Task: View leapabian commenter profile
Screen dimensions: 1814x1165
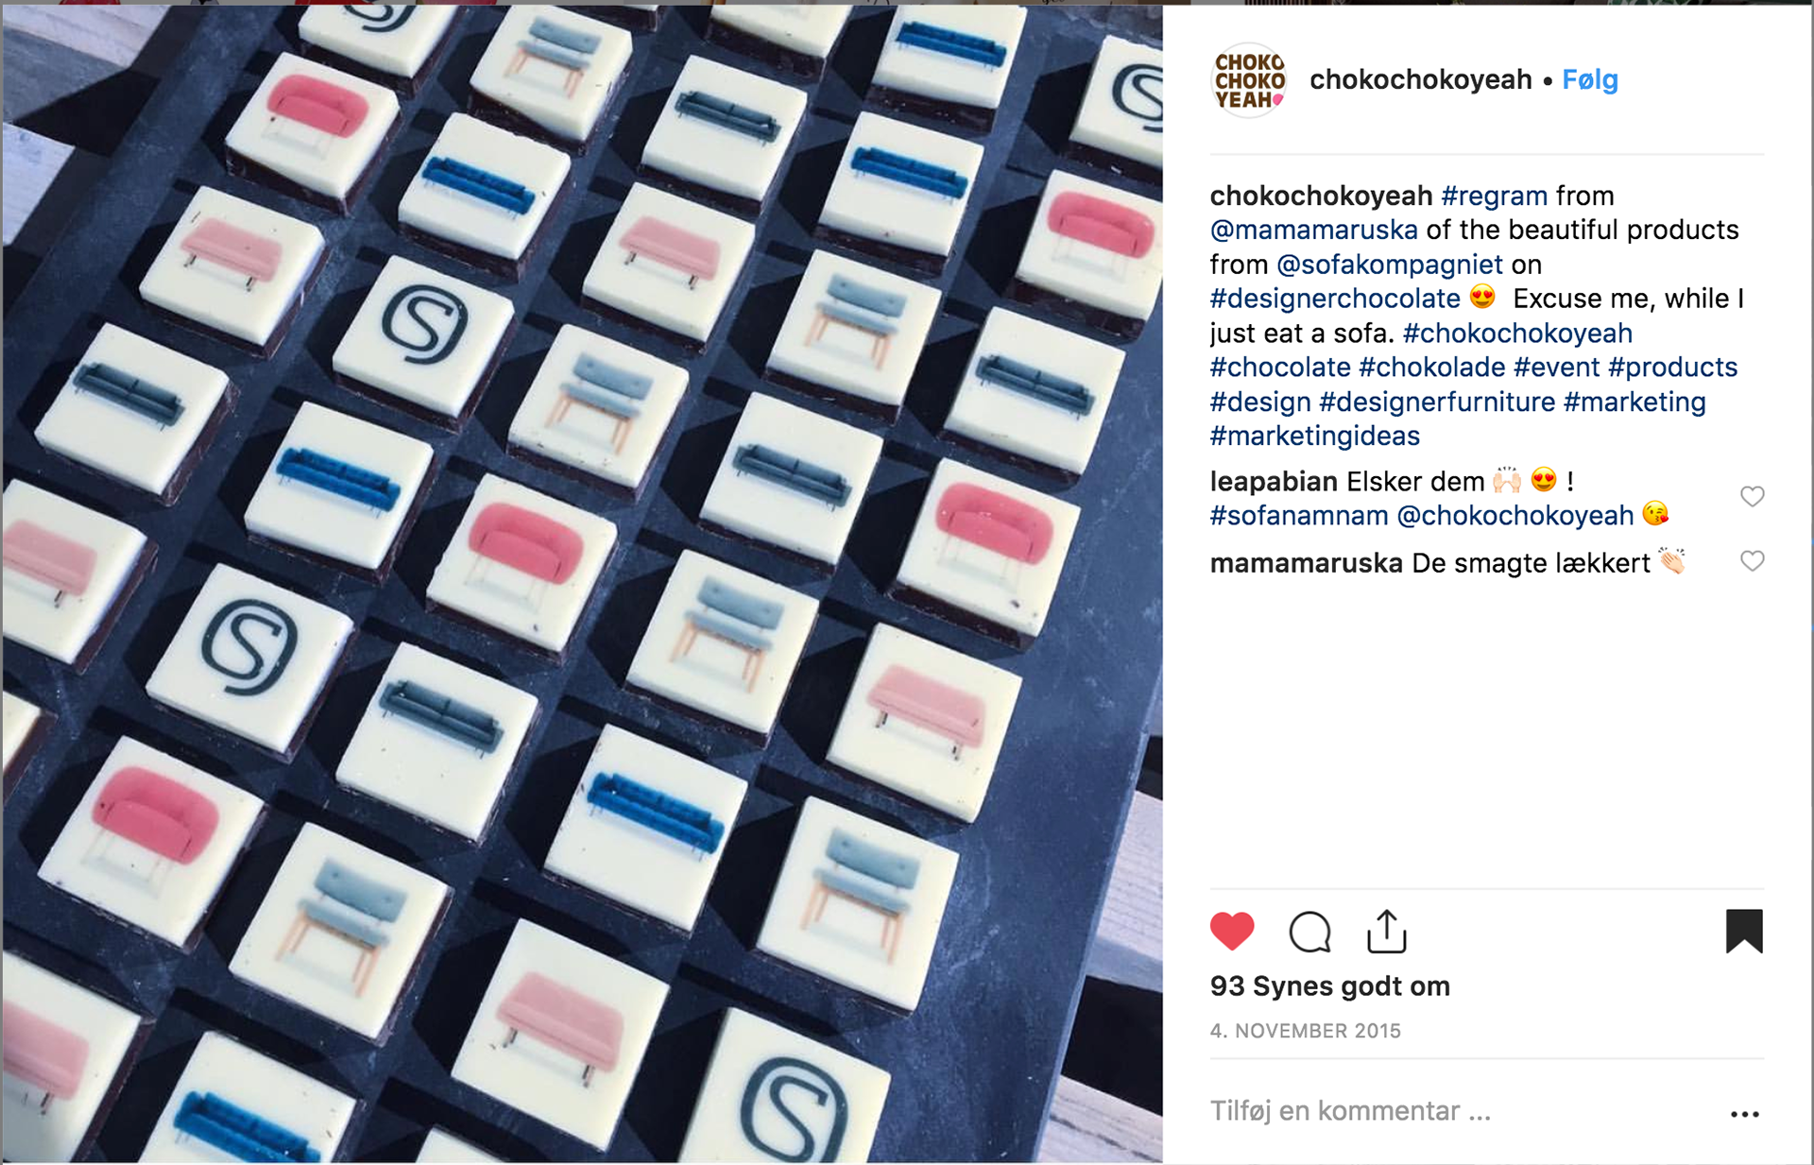Action: (x=1274, y=482)
